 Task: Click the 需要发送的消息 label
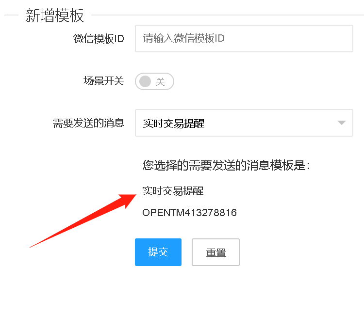click(x=88, y=123)
